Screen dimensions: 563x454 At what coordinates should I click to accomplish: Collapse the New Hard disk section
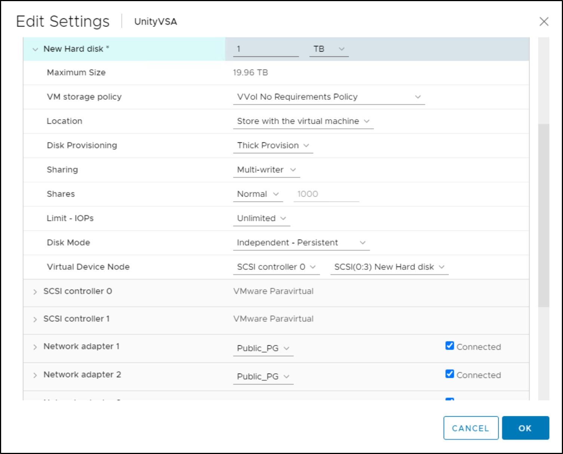tap(35, 49)
